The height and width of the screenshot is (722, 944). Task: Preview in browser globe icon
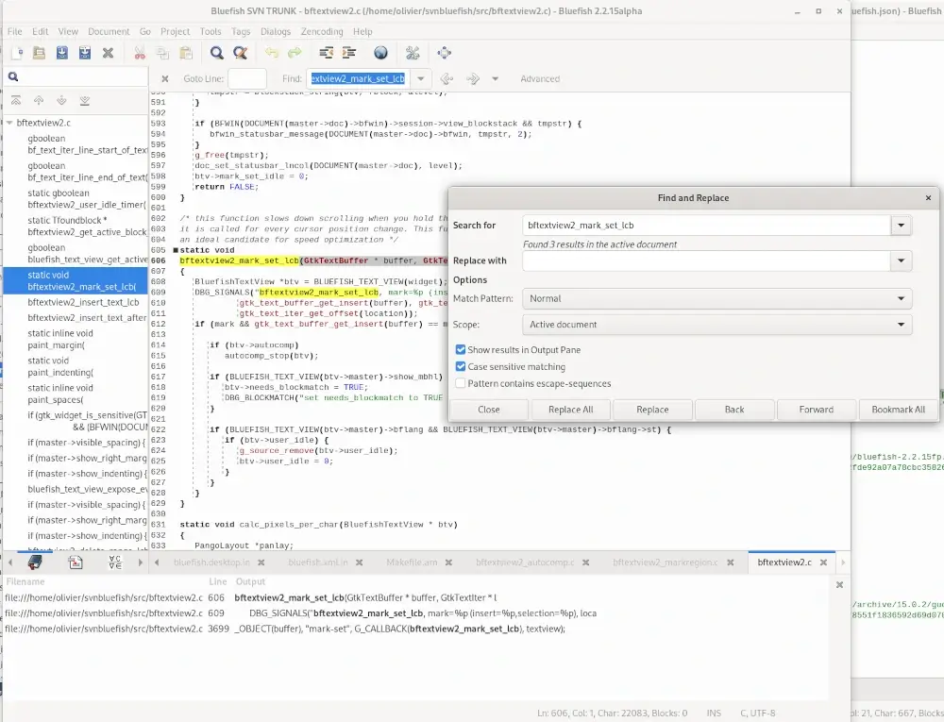coord(380,53)
